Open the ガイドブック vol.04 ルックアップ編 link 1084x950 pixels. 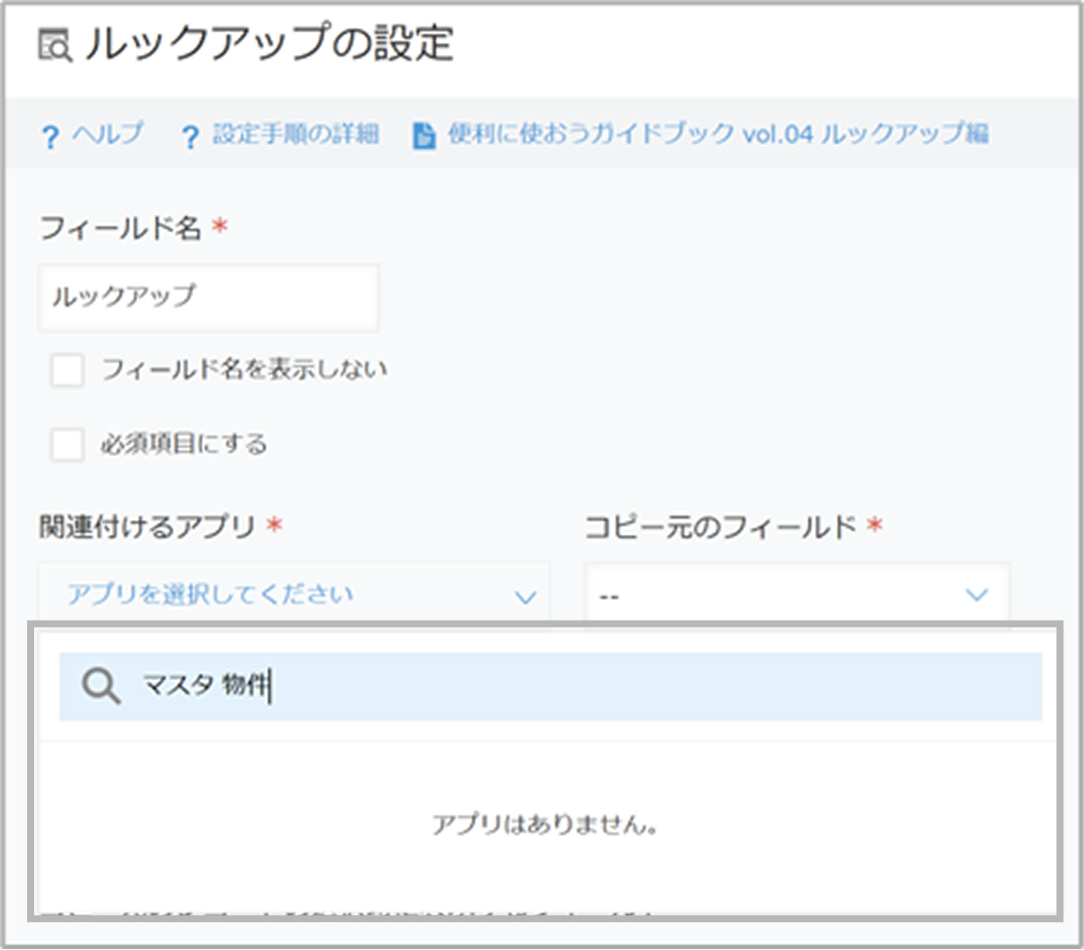tap(718, 134)
